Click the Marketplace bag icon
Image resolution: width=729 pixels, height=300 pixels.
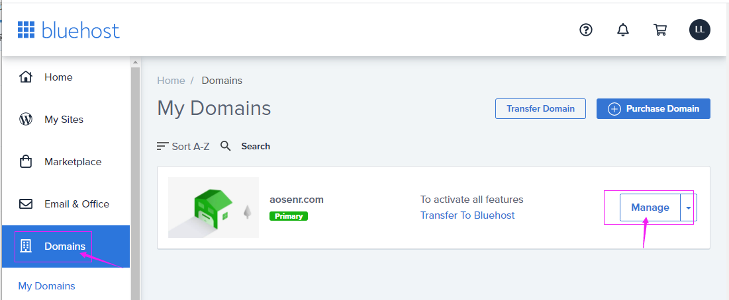pyautogui.click(x=26, y=162)
